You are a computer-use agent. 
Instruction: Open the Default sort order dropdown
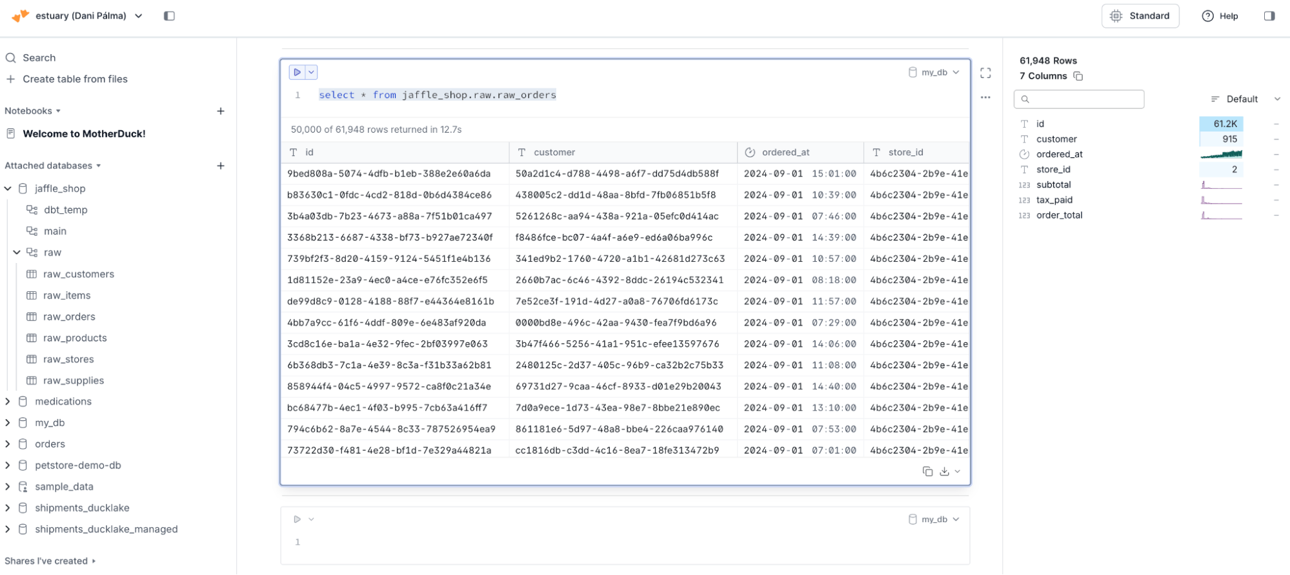pos(1245,99)
